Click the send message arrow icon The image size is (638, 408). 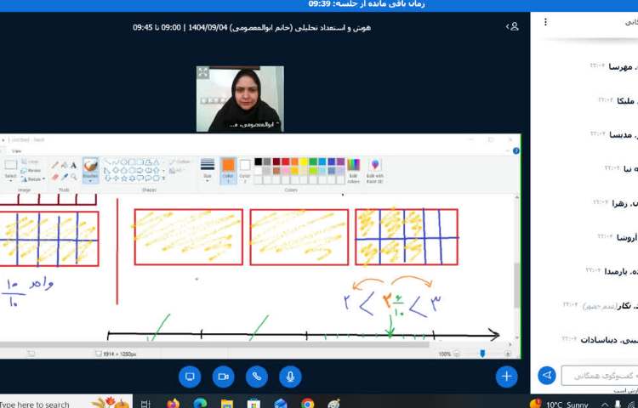pyautogui.click(x=547, y=376)
